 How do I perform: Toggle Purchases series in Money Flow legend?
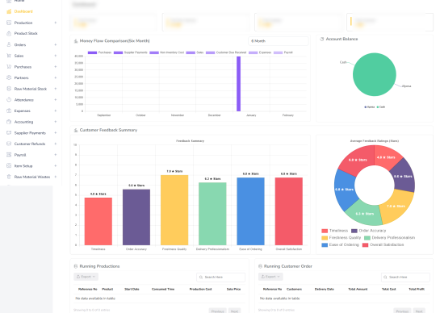pyautogui.click(x=99, y=52)
